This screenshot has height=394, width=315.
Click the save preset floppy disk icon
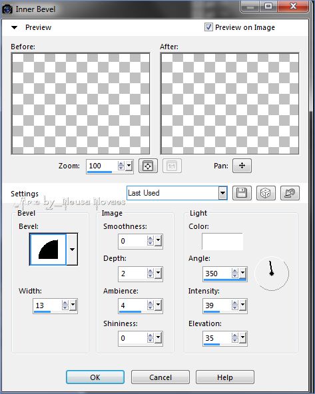[x=242, y=193]
